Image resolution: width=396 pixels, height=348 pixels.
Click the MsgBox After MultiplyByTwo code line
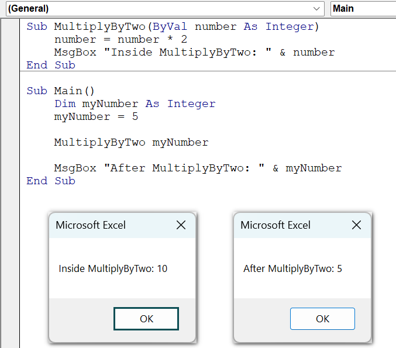(x=198, y=168)
